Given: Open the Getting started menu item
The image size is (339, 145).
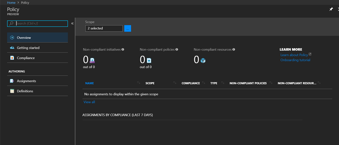Looking at the screenshot, I should (37, 48).
